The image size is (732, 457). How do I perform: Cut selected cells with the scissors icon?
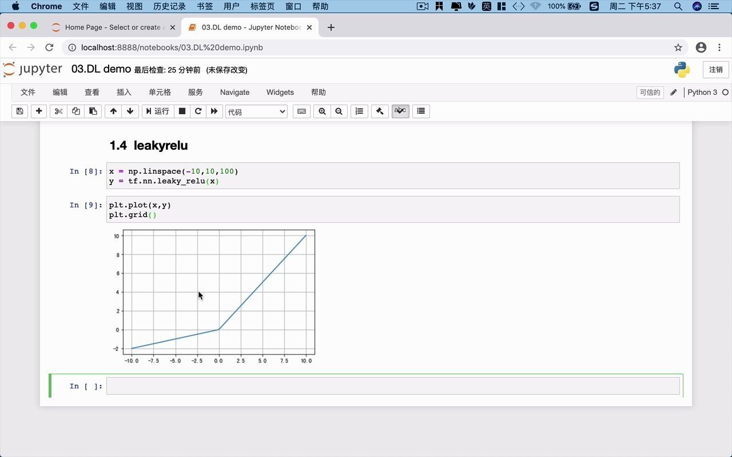click(58, 111)
